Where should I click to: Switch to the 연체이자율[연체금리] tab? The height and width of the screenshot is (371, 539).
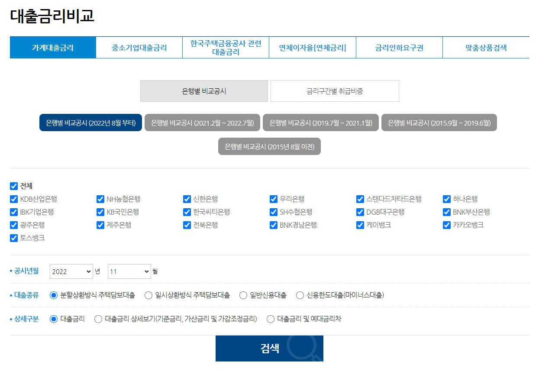[312, 47]
